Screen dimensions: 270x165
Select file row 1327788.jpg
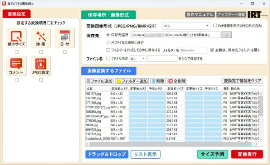click(172, 98)
